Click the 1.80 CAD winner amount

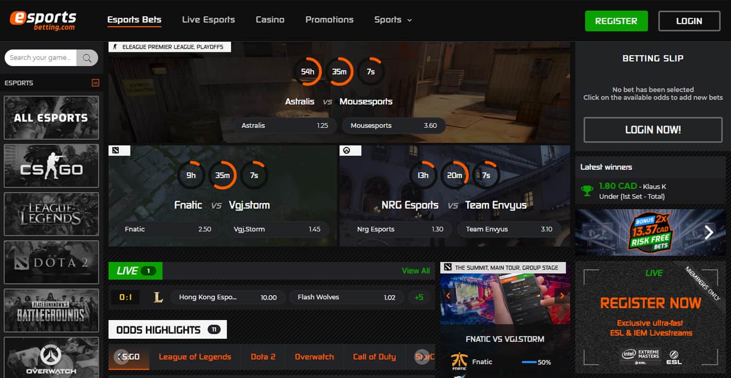(x=618, y=186)
